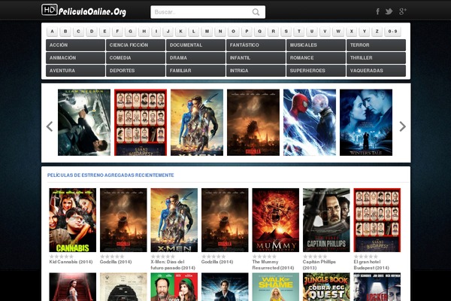
Task: Open the INTRIGA genre
Action: (256, 71)
